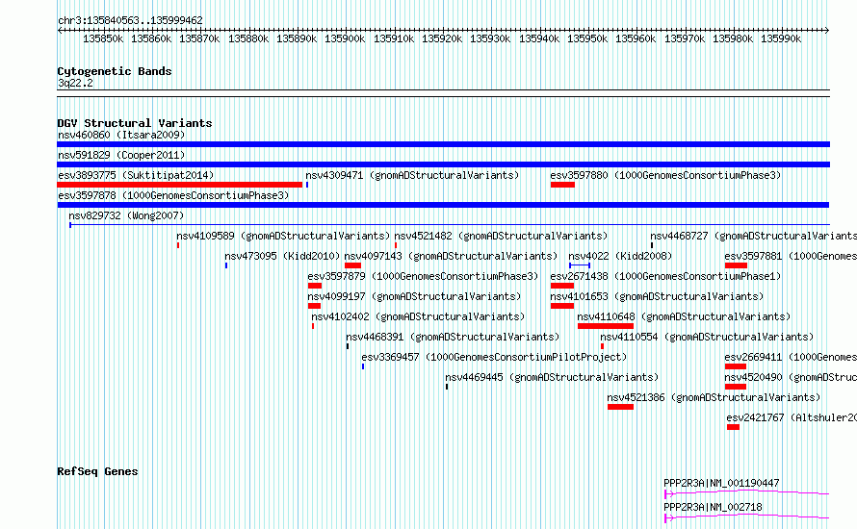Click the blue bar of esv3597878
857x529 pixels.
[443, 205]
